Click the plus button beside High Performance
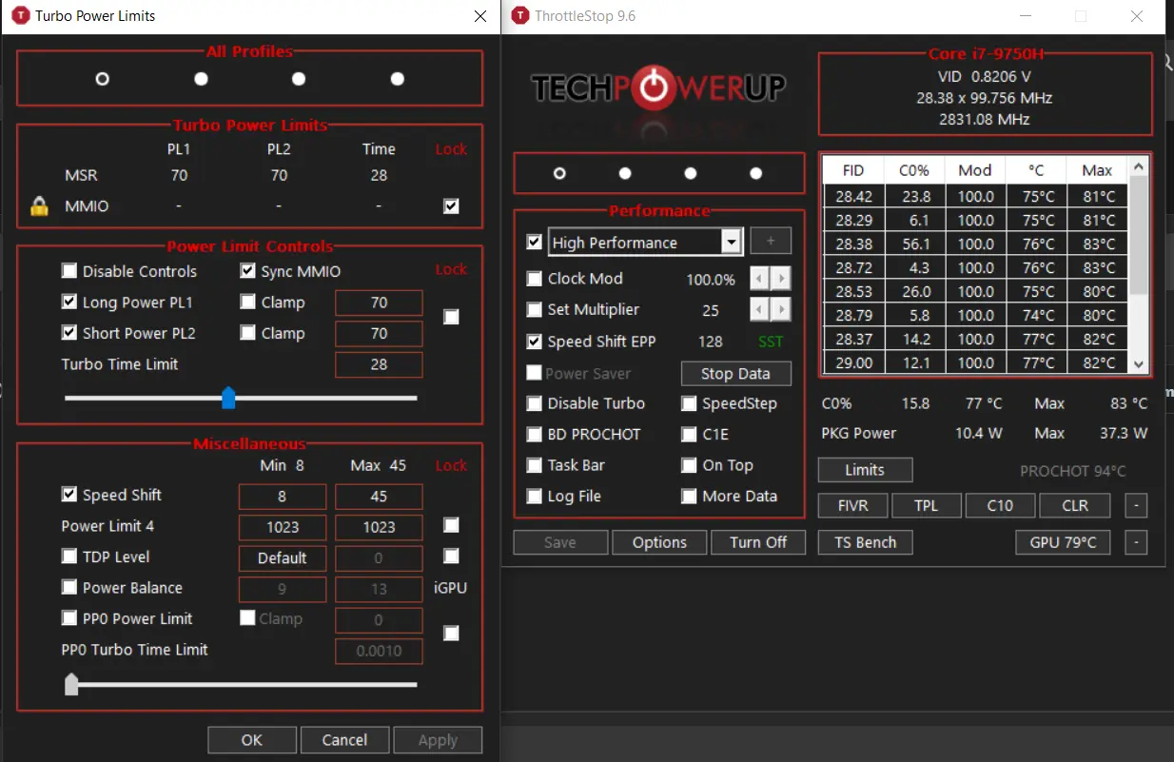The width and height of the screenshot is (1174, 762). (x=771, y=242)
